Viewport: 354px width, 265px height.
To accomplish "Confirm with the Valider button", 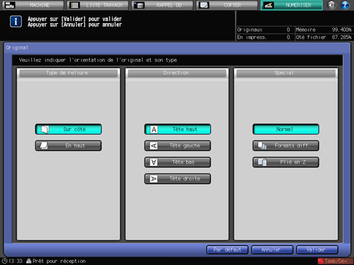I will coord(317,250).
